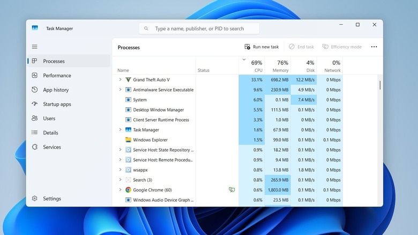The height and width of the screenshot is (235, 418).
Task: Maximize the Task Manager window
Action: tap(358, 25)
